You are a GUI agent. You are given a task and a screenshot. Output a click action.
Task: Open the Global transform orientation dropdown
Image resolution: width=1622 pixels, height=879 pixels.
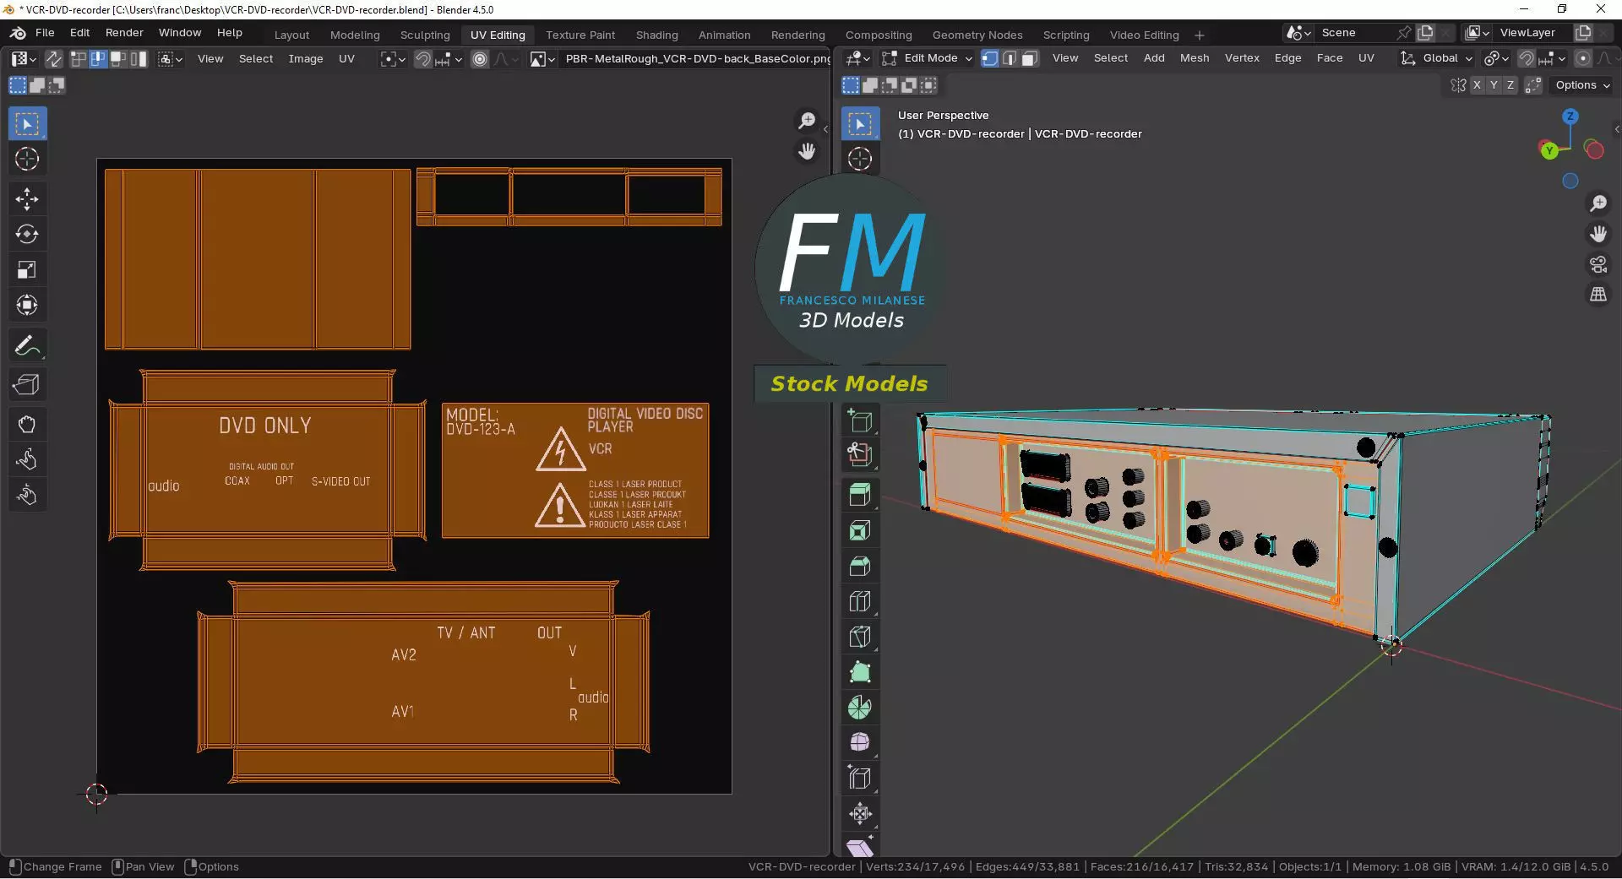[1437, 58]
